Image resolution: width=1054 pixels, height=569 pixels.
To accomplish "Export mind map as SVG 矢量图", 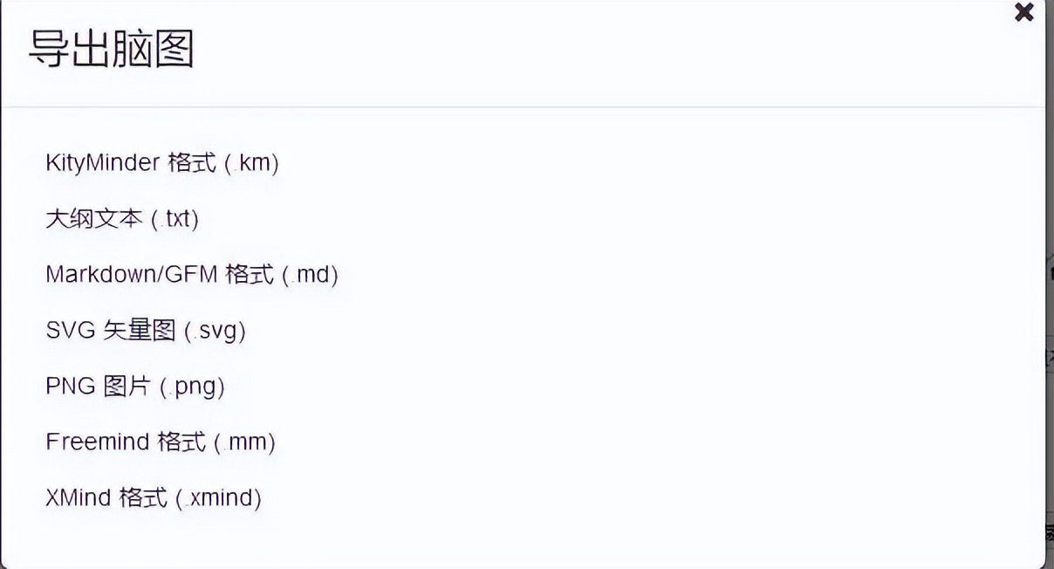I will tap(146, 331).
